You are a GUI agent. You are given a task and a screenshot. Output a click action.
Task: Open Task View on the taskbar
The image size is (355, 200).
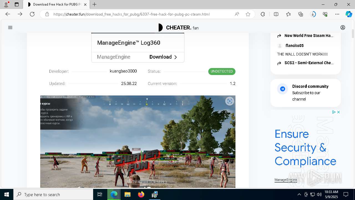pos(100,194)
